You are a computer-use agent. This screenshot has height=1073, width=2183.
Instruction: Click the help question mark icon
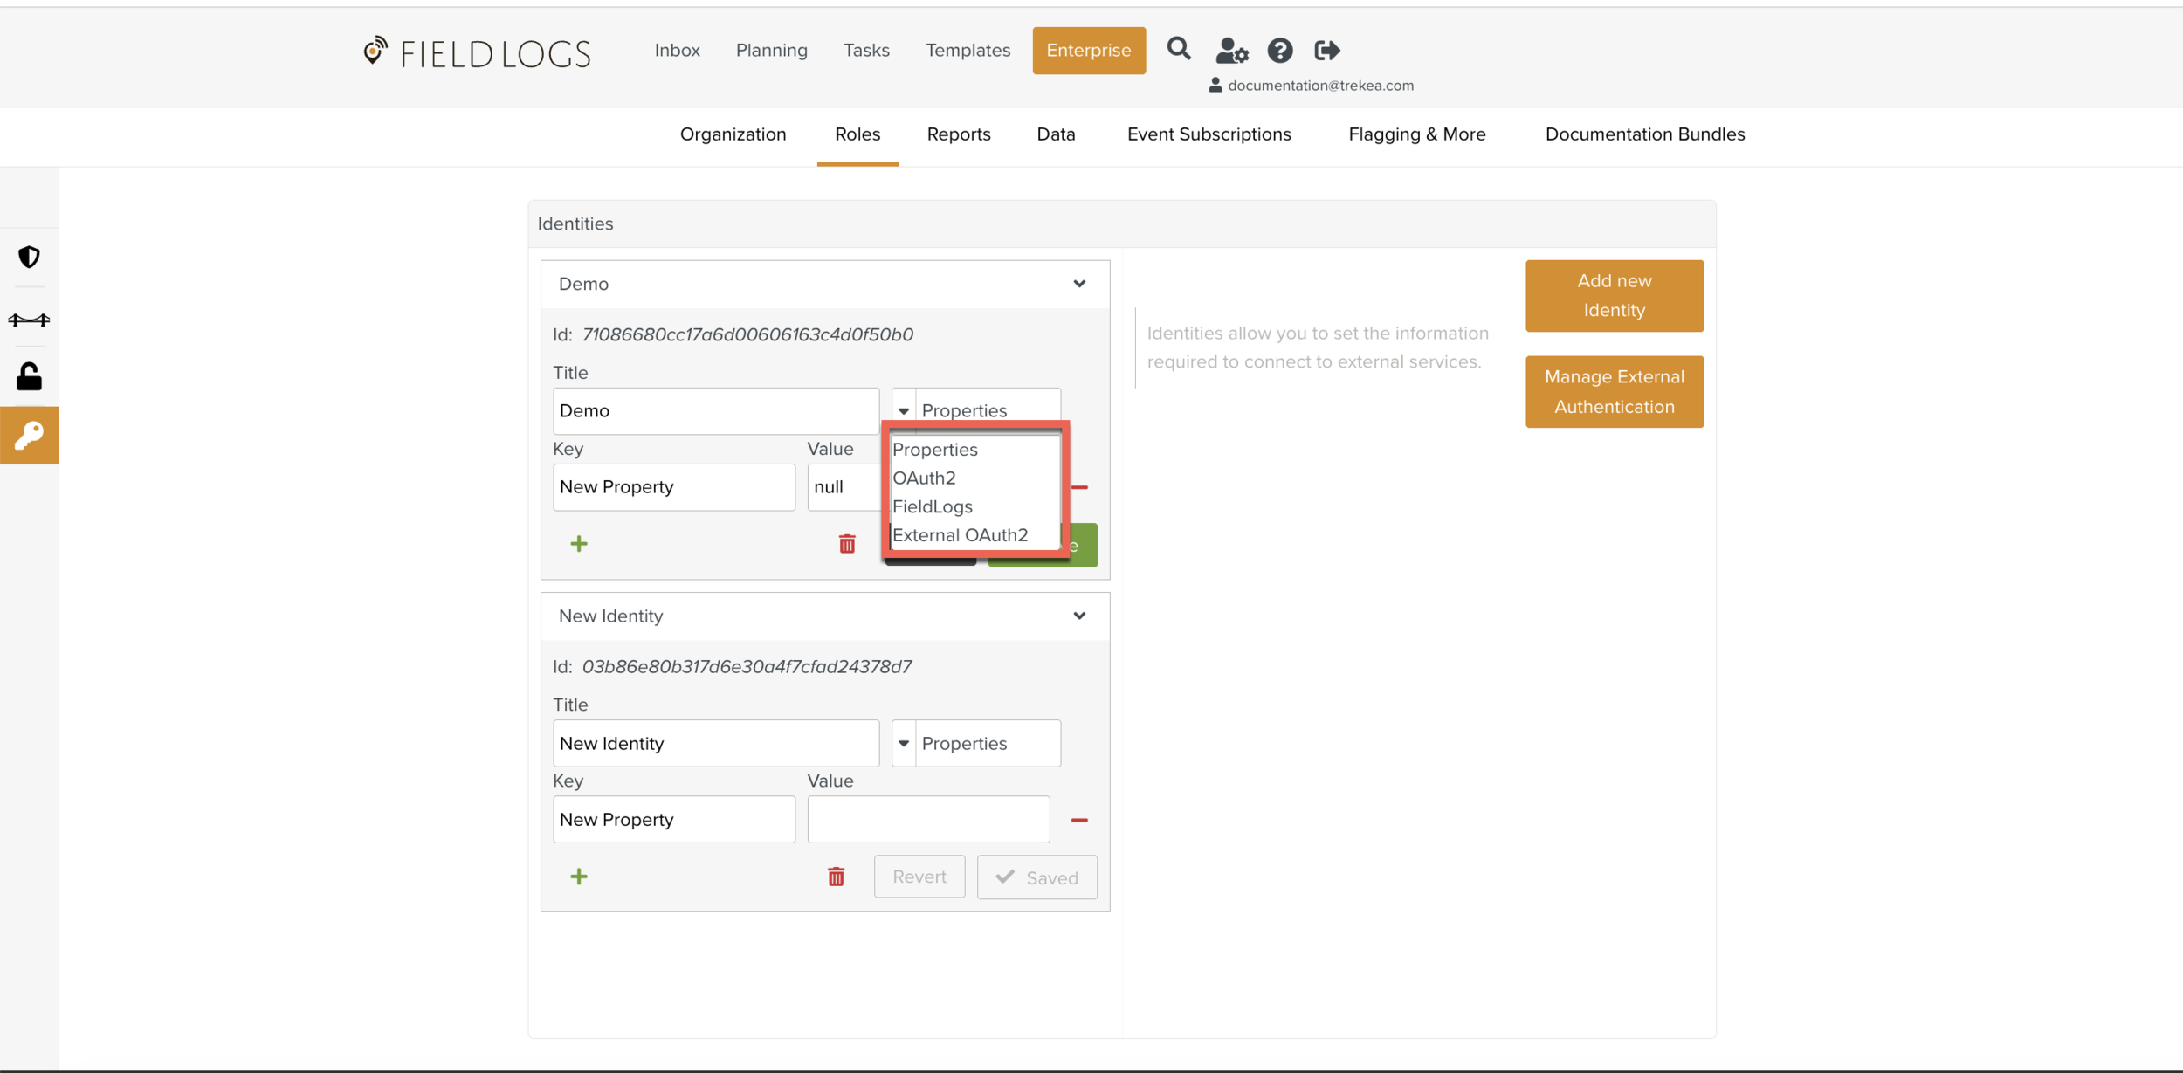point(1280,51)
